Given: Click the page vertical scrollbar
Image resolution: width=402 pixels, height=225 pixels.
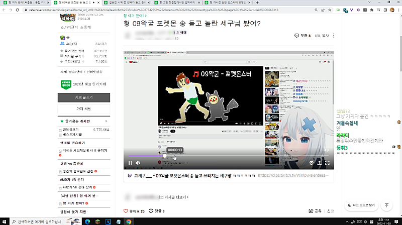Looking at the screenshot, I should click(400, 54).
